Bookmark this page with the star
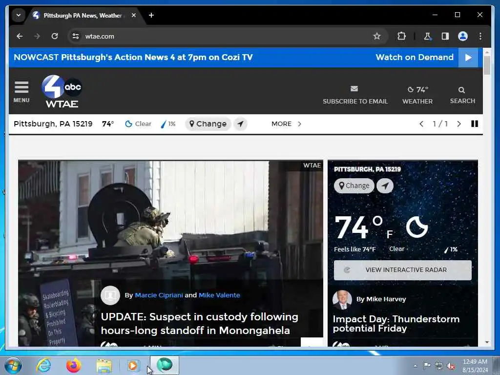 [x=377, y=36]
